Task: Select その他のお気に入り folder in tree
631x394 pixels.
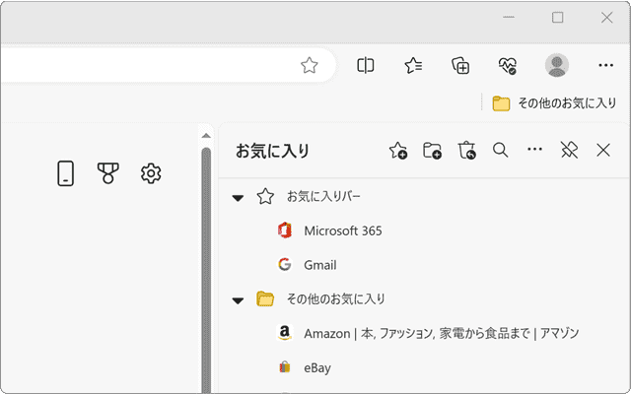Action: [424, 299]
